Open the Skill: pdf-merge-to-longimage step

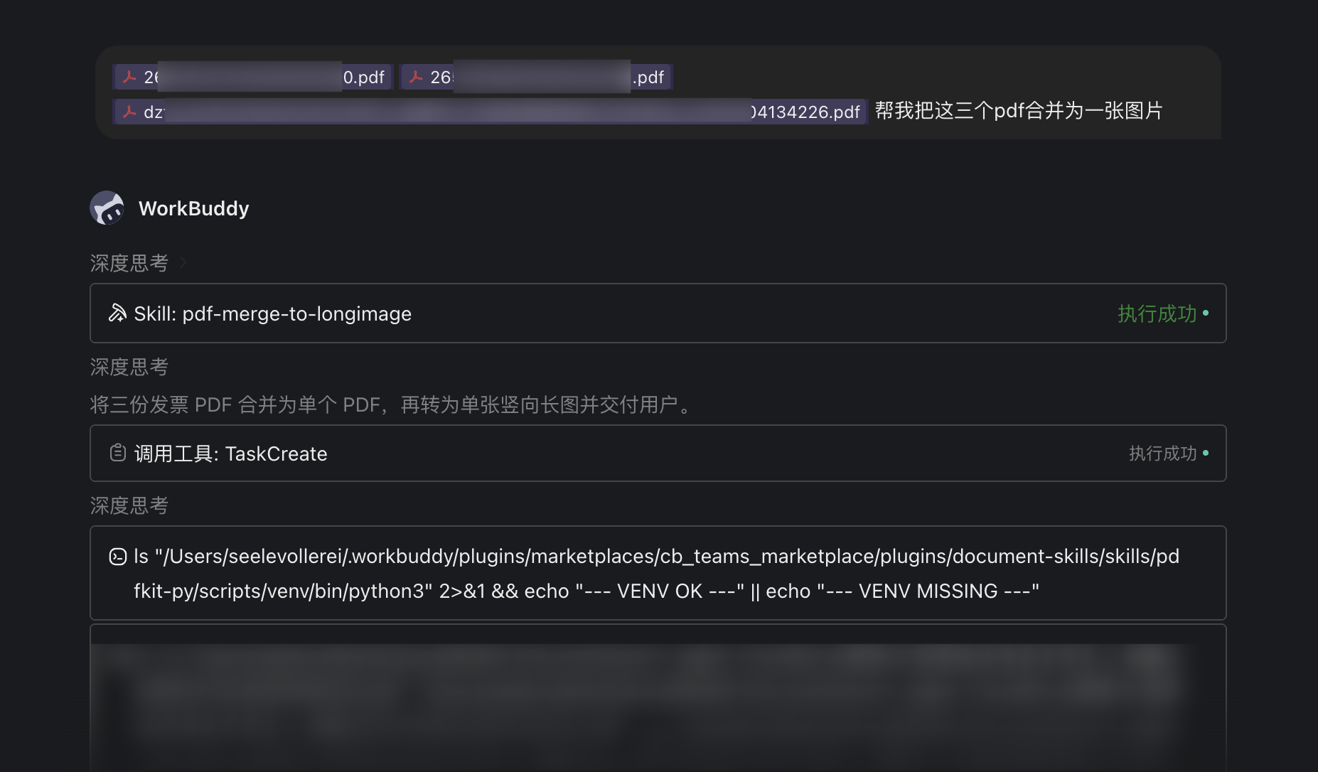(x=658, y=313)
